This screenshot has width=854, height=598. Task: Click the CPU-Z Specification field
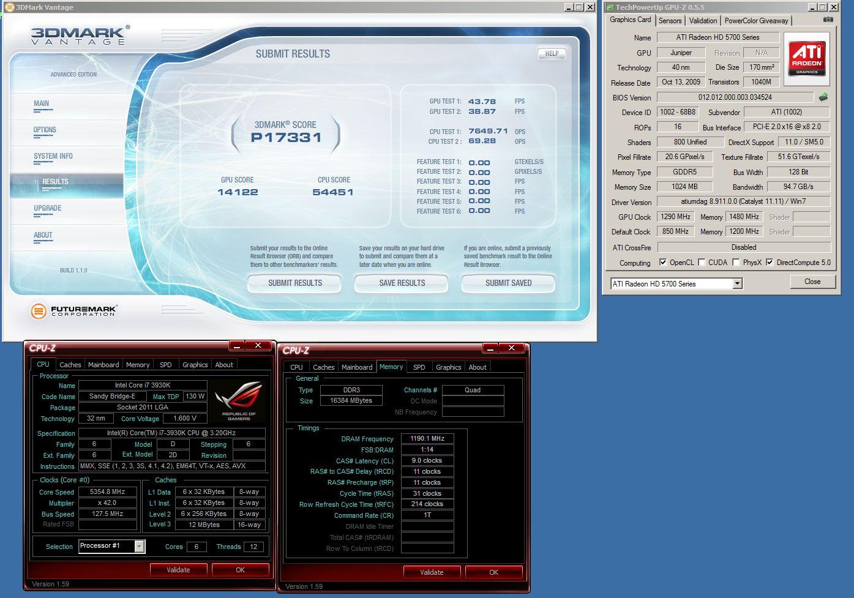[172, 433]
